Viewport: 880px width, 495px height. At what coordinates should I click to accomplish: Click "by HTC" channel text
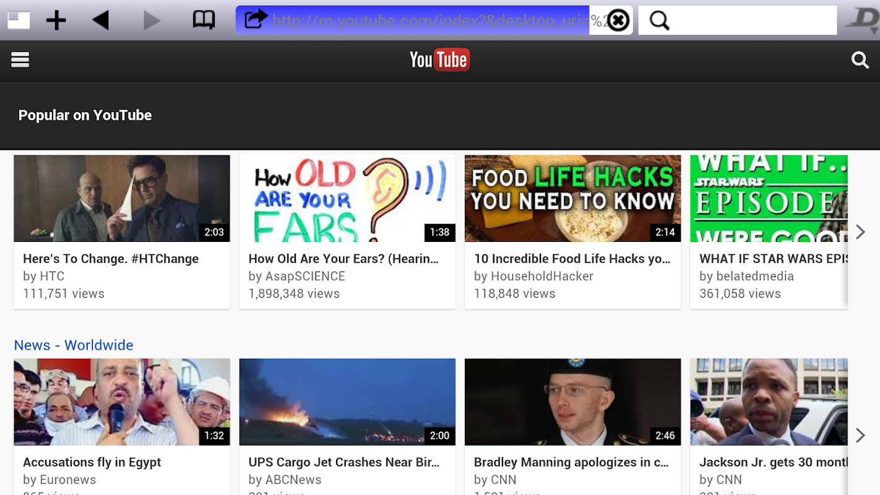44,276
